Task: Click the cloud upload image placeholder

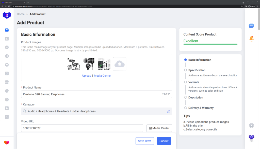Action: pyautogui.click(x=119, y=64)
